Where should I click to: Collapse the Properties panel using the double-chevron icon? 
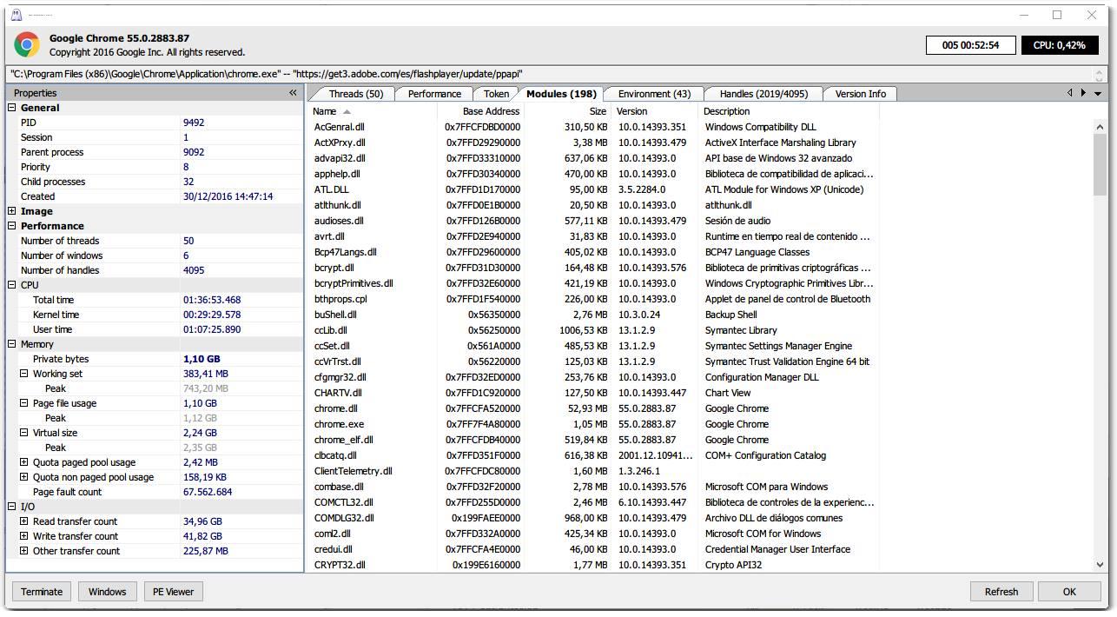click(x=293, y=93)
